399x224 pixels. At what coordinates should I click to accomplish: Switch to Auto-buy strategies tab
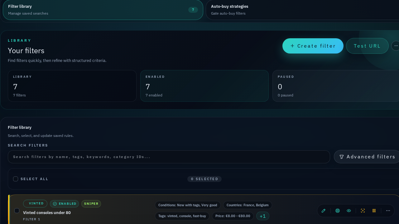(302, 10)
